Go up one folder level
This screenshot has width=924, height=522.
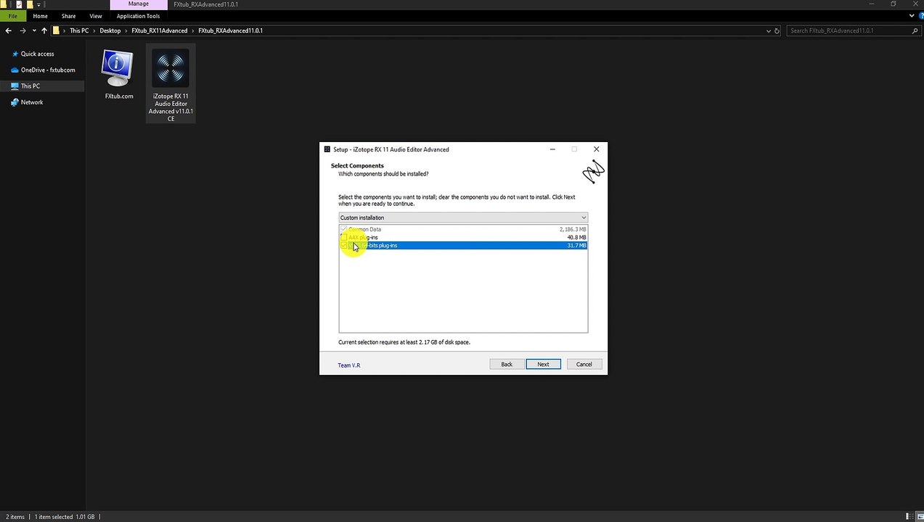point(44,30)
